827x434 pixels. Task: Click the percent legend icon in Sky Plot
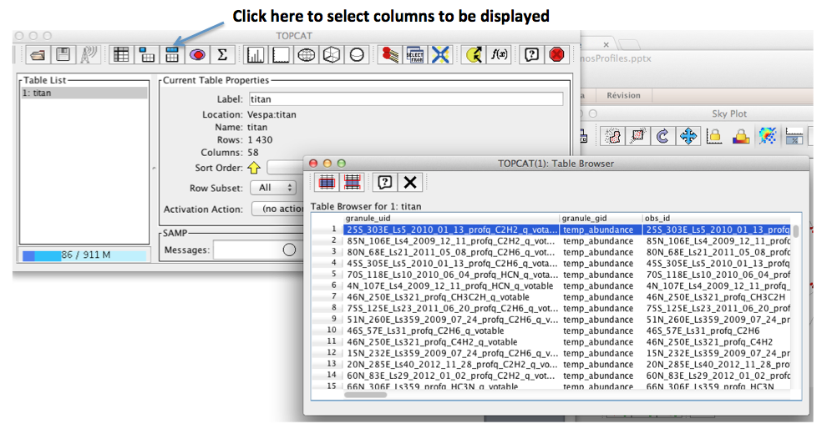pyautogui.click(x=794, y=136)
